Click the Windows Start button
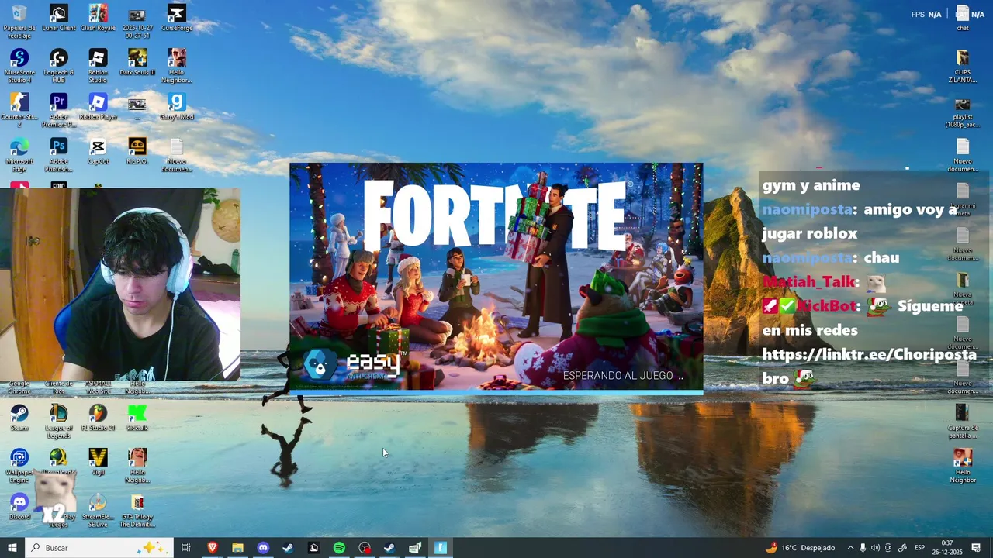 pyautogui.click(x=12, y=548)
